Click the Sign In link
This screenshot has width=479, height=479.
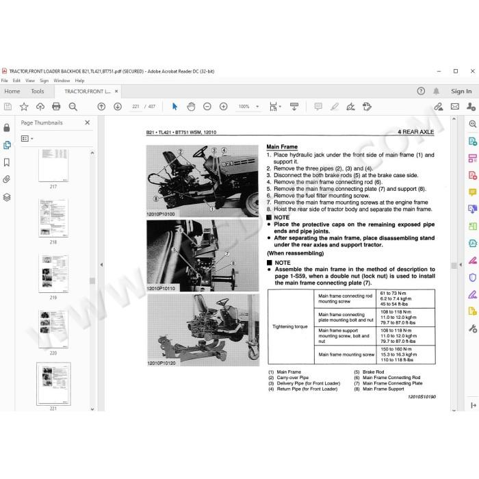[x=461, y=91]
